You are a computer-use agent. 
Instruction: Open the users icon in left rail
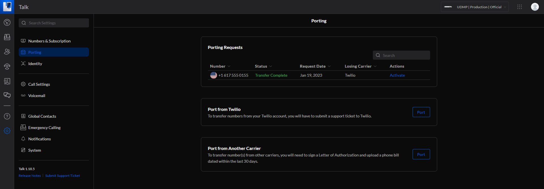pyautogui.click(x=7, y=51)
